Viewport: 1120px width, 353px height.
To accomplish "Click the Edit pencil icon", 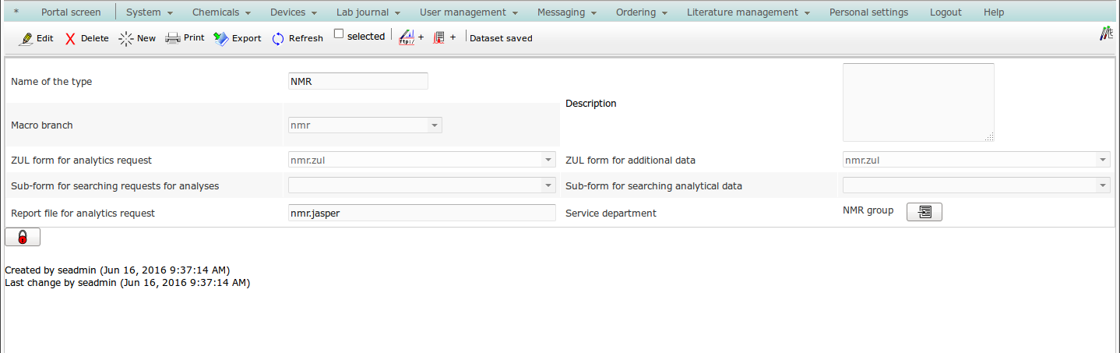I will tap(26, 38).
